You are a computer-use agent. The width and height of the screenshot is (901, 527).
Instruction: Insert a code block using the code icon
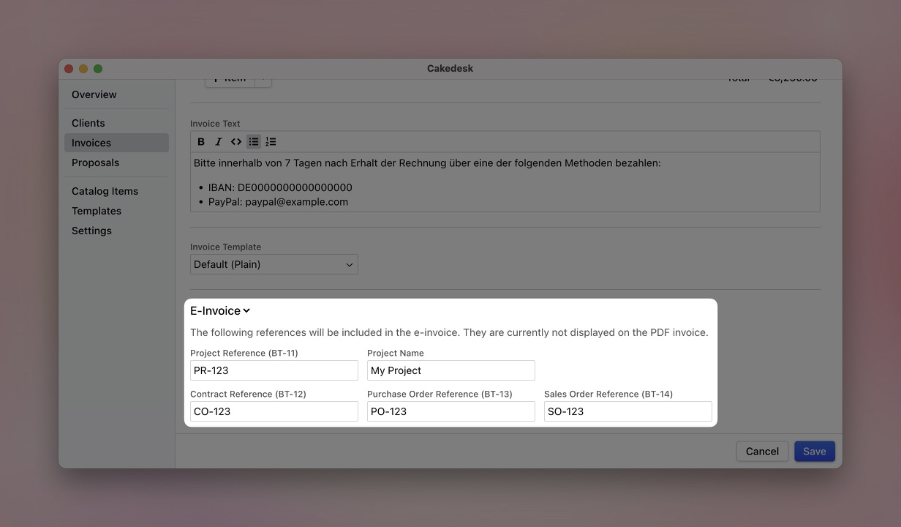coord(235,141)
